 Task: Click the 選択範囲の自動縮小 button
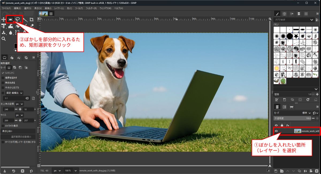coord(18,137)
